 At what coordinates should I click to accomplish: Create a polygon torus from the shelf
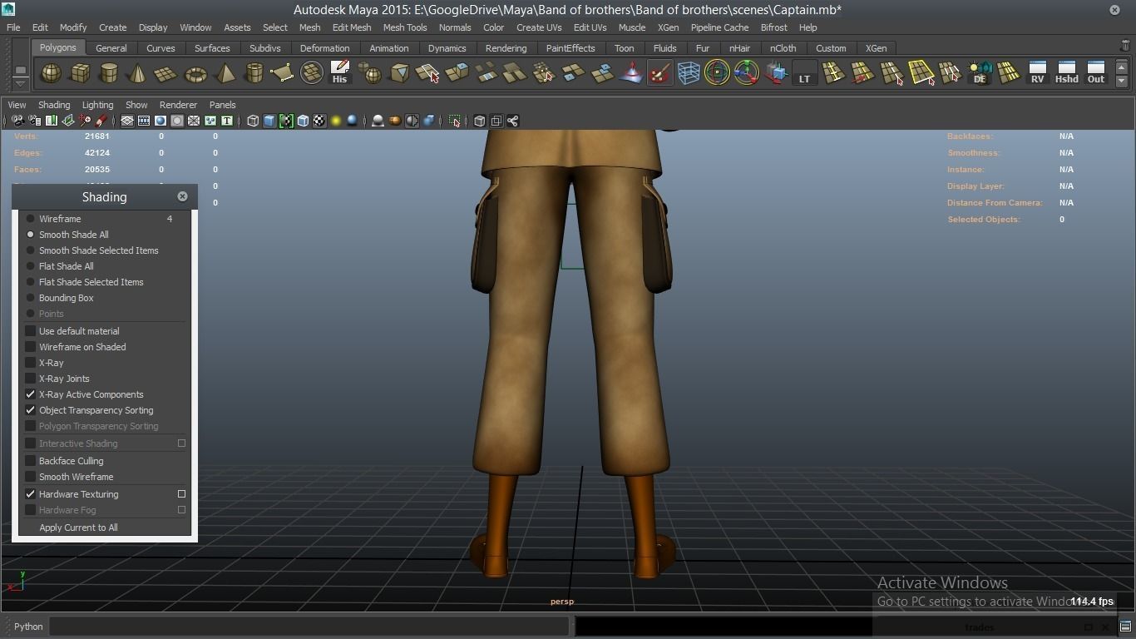pyautogui.click(x=195, y=73)
